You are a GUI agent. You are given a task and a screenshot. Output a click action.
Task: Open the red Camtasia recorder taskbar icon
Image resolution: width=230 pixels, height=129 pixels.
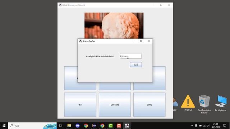click(119, 126)
